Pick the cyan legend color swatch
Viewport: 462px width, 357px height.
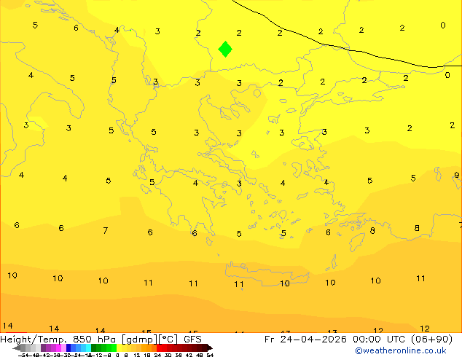pyautogui.click(x=88, y=348)
